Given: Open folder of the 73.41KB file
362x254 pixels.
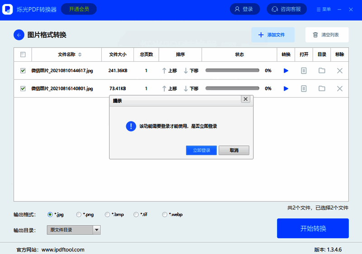Looking at the screenshot, I should coord(322,88).
